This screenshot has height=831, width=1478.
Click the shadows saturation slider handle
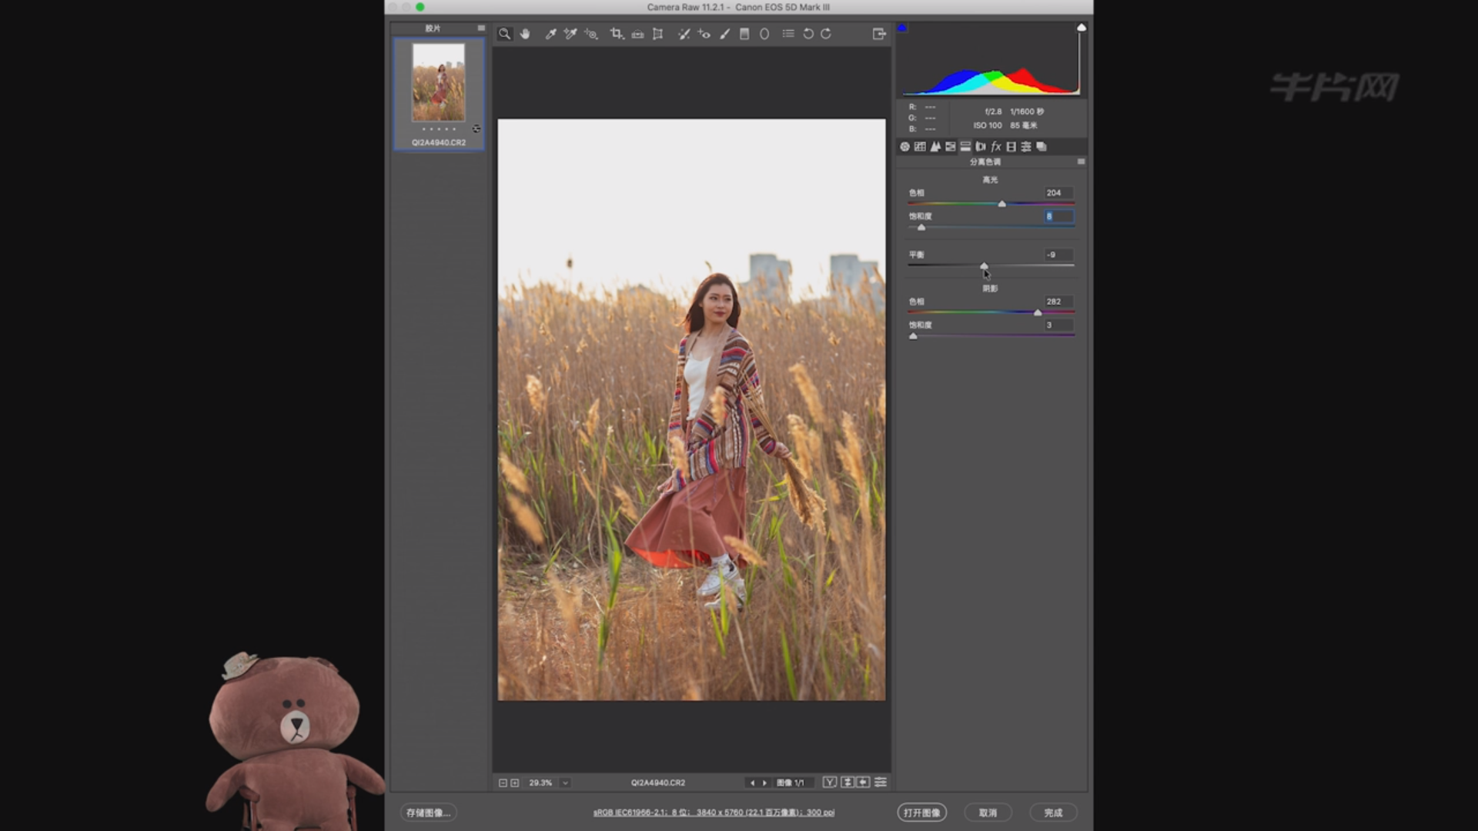pos(914,336)
